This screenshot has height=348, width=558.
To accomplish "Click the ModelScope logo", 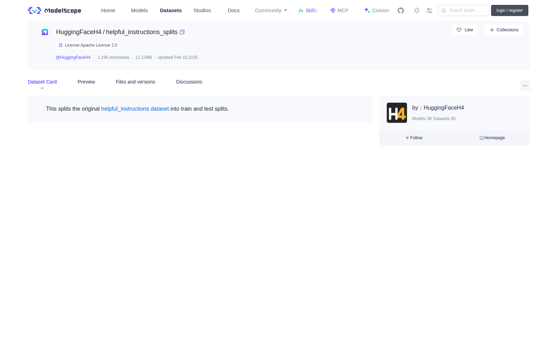I will click(x=54, y=10).
